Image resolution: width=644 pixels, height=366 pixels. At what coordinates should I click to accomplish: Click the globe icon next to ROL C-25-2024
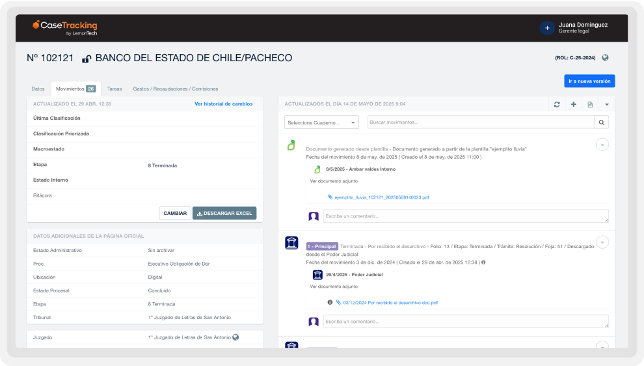click(x=605, y=57)
